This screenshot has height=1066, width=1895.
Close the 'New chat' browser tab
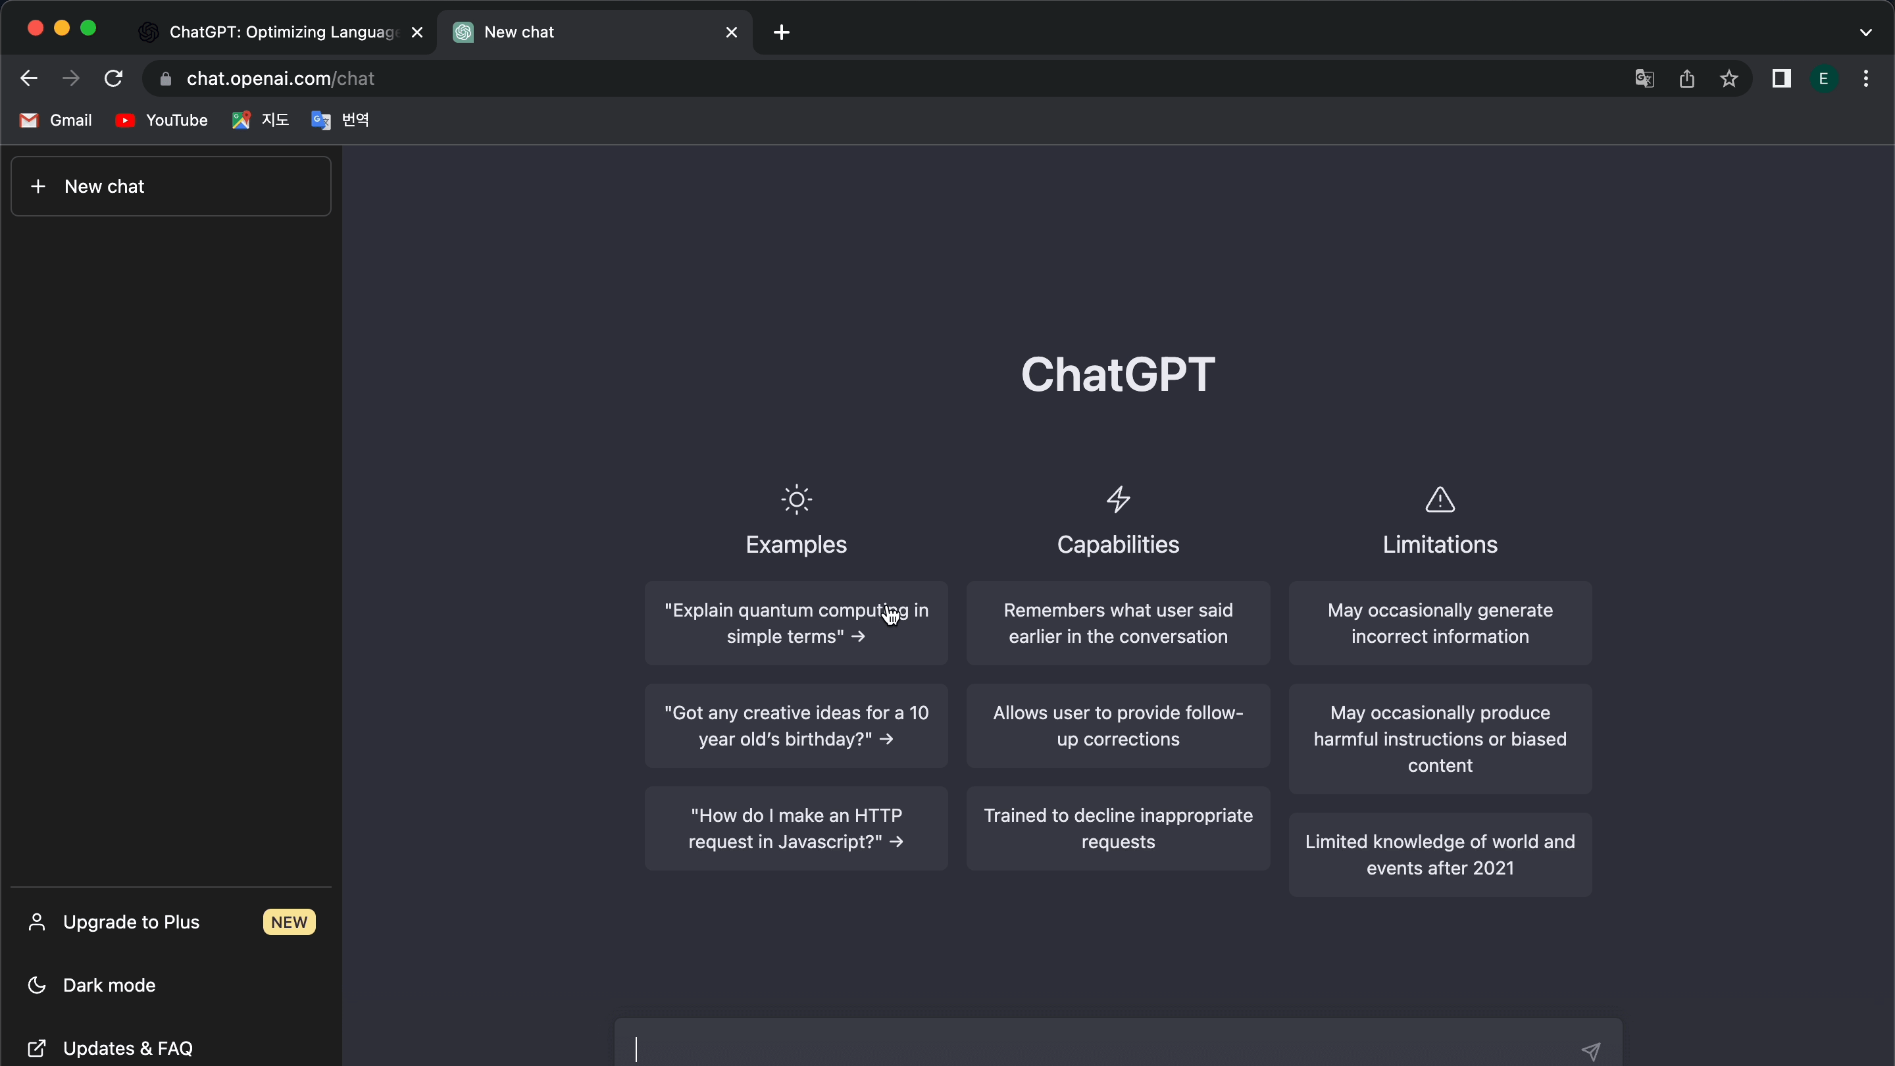(731, 32)
